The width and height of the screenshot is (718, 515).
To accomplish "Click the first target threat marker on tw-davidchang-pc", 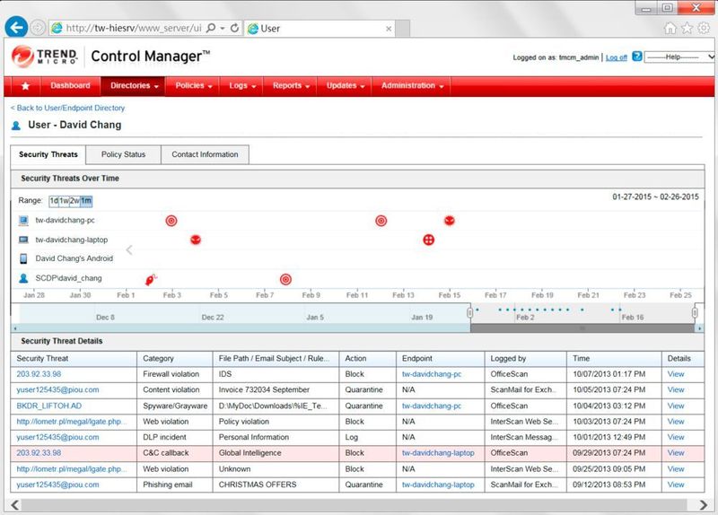I will point(171,221).
